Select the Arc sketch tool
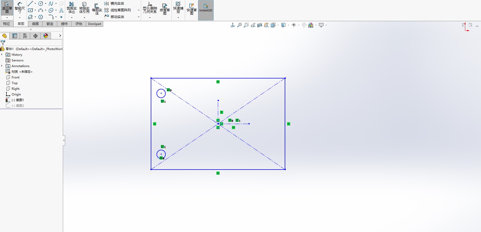 (x=41, y=10)
